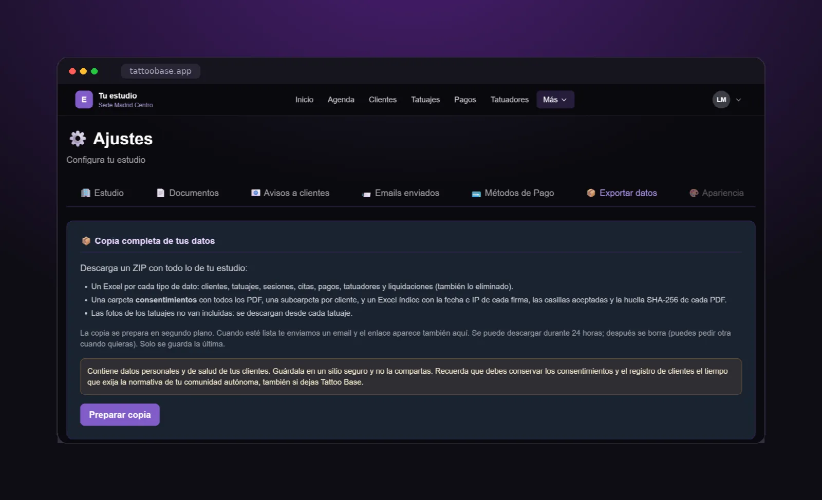822x500 pixels.
Task: Click the card icon by Métodos de Pago
Action: 476,194
